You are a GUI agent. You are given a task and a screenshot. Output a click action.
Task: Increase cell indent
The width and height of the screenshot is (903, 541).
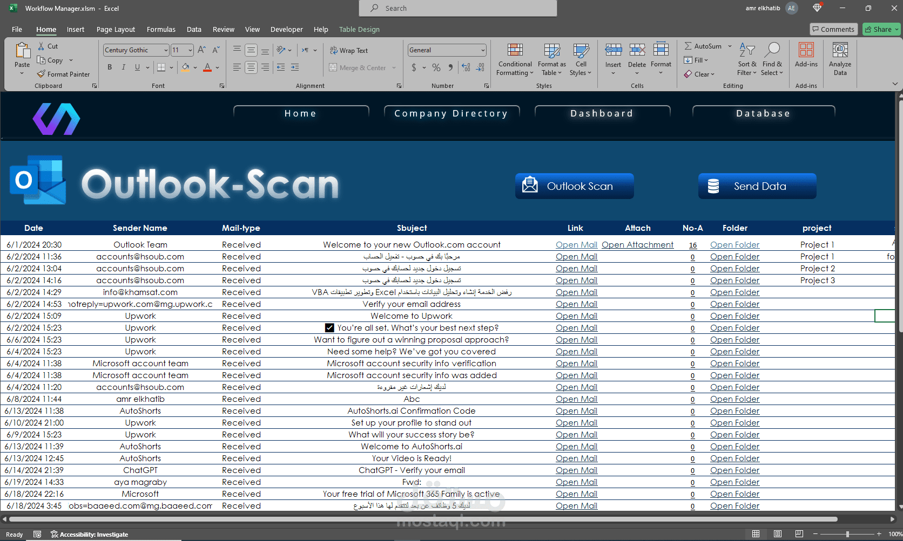(x=295, y=67)
